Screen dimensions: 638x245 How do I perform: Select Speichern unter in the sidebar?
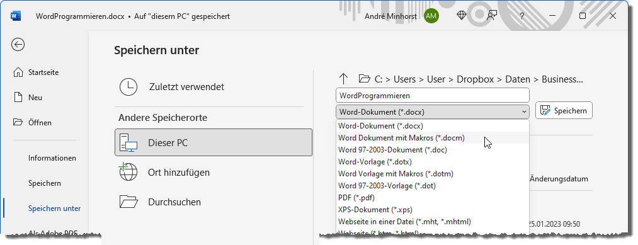click(x=55, y=208)
